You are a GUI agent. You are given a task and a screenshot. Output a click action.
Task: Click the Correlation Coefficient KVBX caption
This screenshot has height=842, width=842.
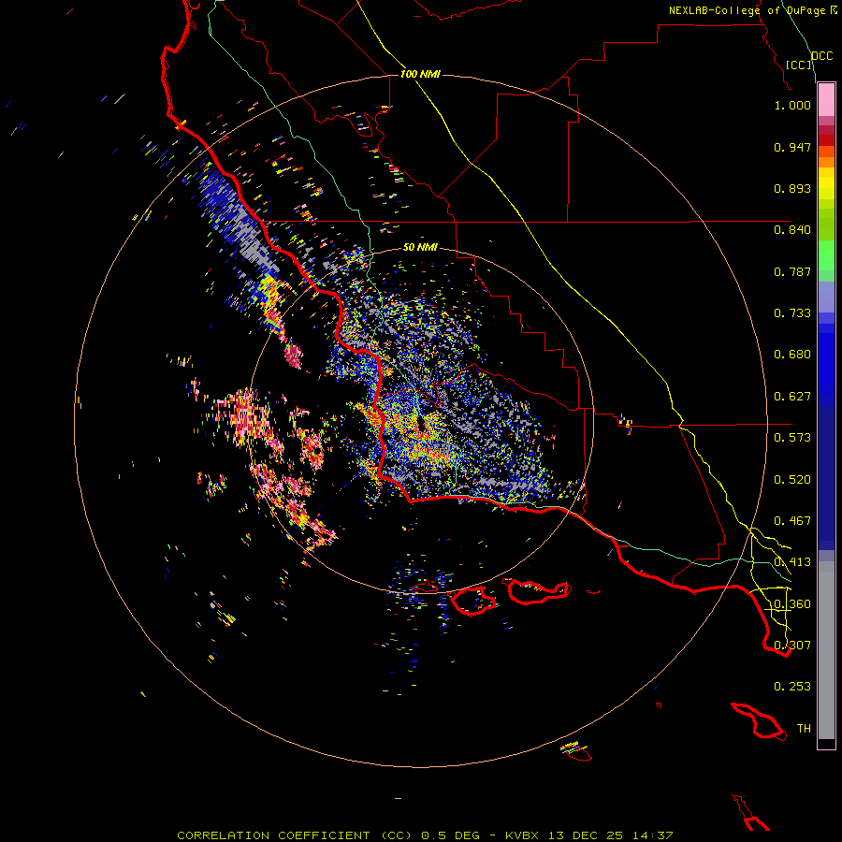(425, 835)
